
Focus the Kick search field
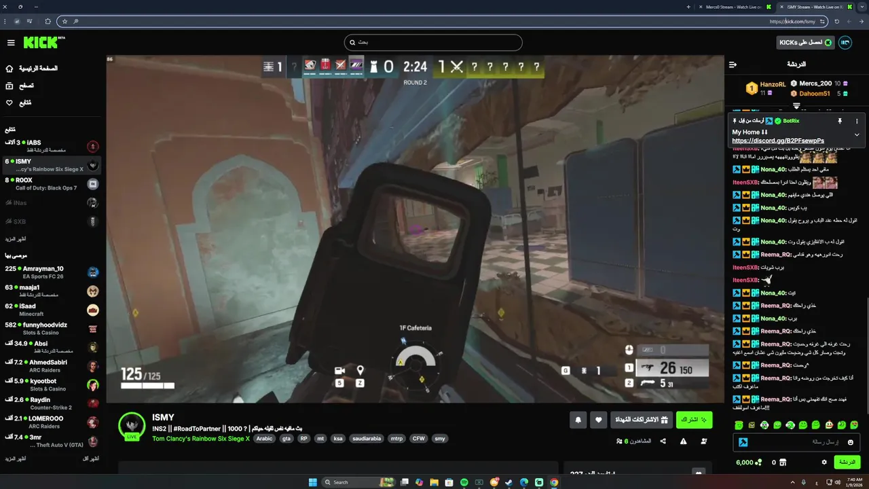tap(433, 42)
